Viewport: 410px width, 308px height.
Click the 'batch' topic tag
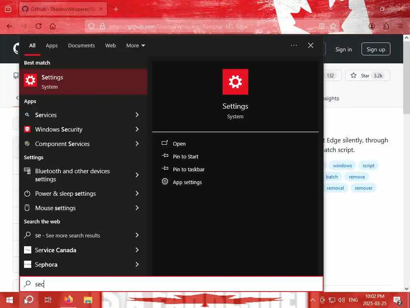pos(332,177)
